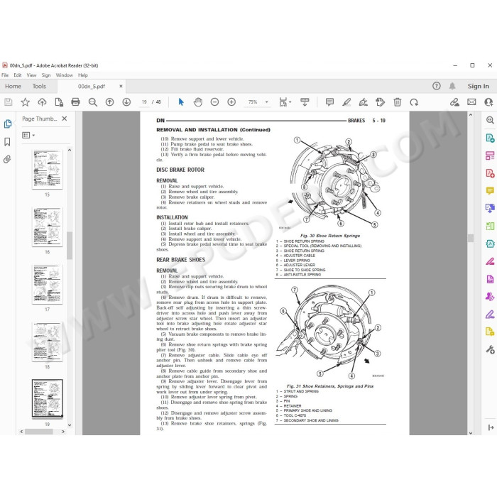Open Page Thumbnails panel icon
Screen dimensions: 497x497
(x=8, y=124)
